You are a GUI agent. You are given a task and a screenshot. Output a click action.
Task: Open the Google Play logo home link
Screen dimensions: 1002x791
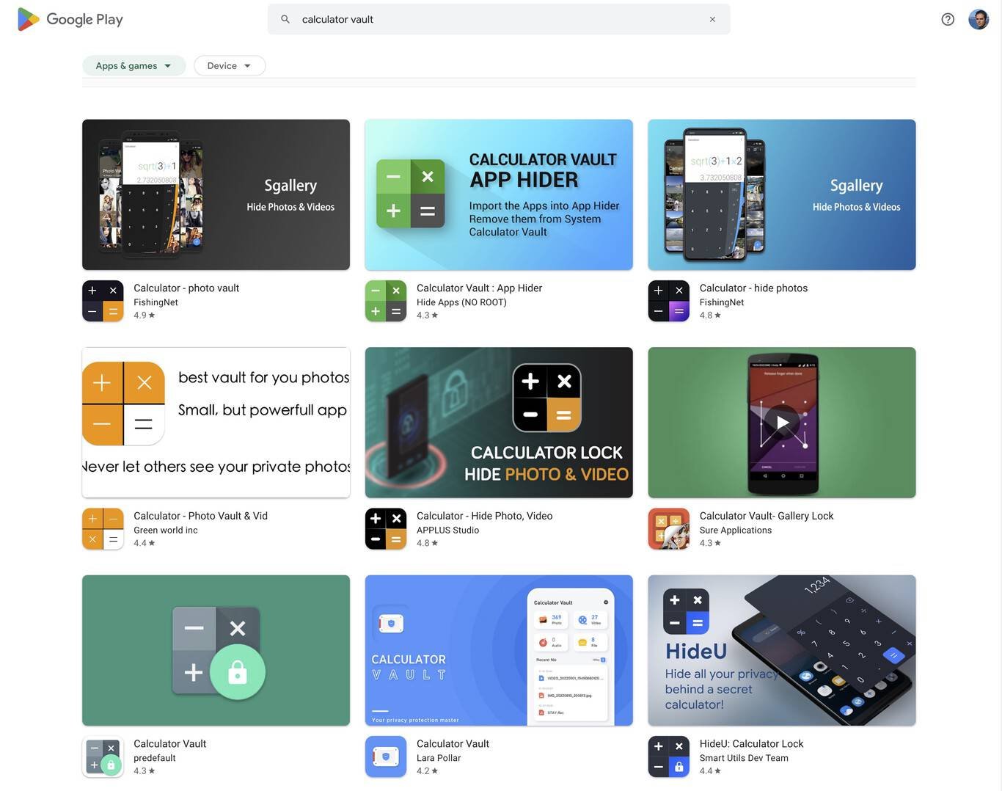pyautogui.click(x=70, y=19)
